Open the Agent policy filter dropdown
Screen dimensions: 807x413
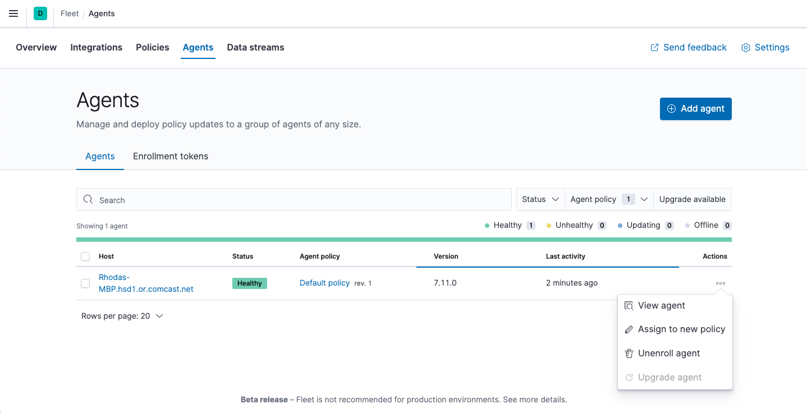pyautogui.click(x=609, y=199)
